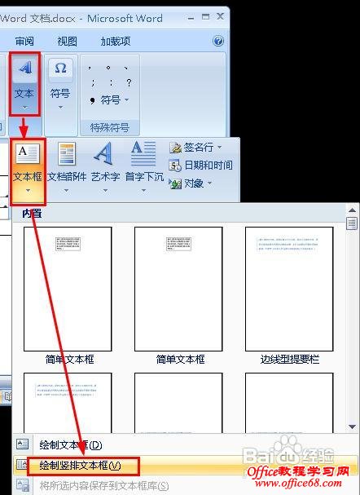Insert the semicolon special symbol
Screen dimensions: 360x495
click(x=93, y=82)
